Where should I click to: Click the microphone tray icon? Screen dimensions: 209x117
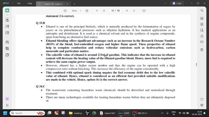pos(168,113)
